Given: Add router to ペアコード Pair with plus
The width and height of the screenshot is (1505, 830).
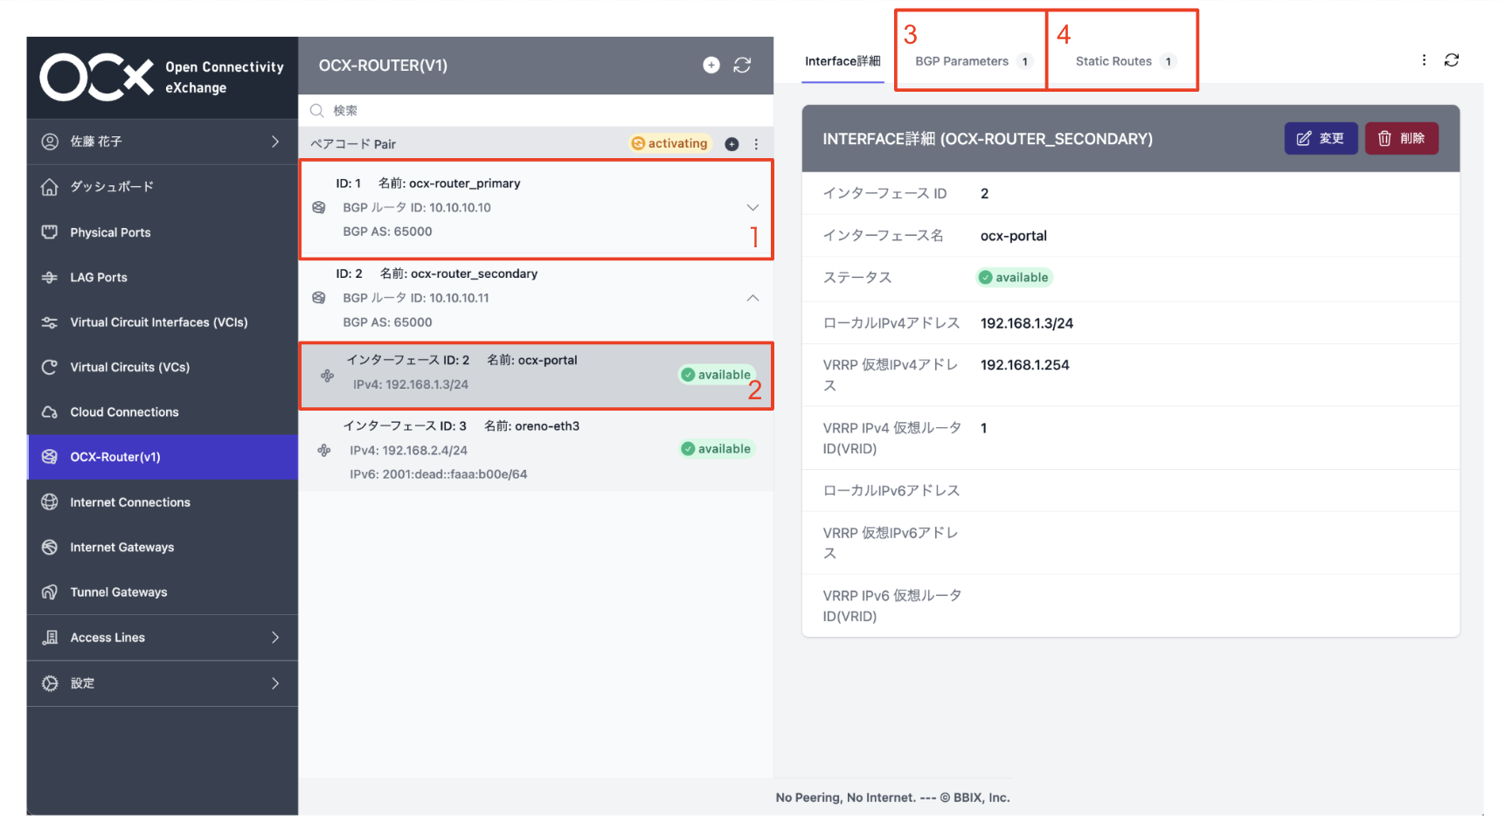Looking at the screenshot, I should 732,144.
